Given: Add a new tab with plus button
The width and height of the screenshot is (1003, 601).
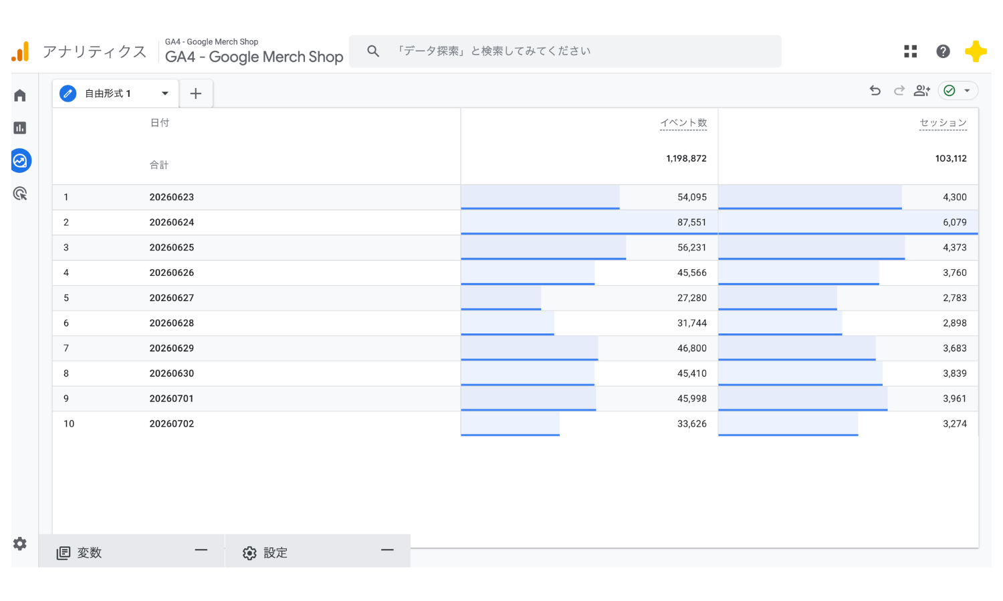Looking at the screenshot, I should pos(196,93).
